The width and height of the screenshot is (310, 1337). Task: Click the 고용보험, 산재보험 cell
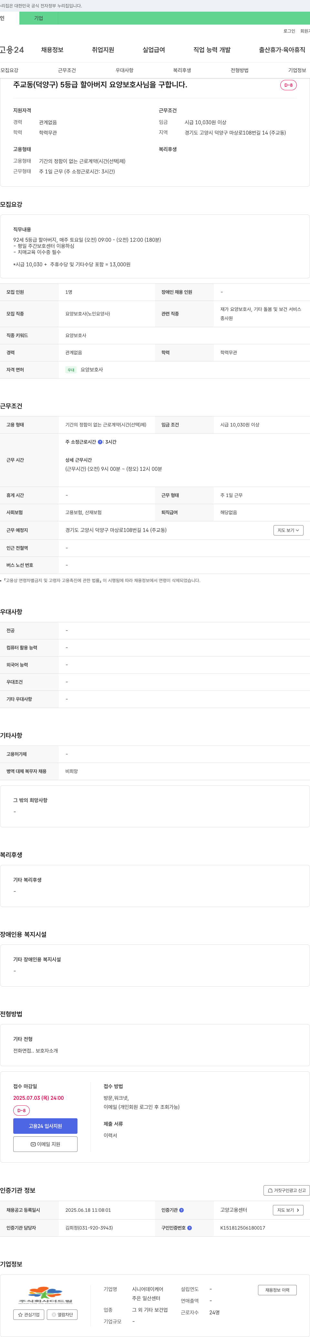(x=83, y=512)
